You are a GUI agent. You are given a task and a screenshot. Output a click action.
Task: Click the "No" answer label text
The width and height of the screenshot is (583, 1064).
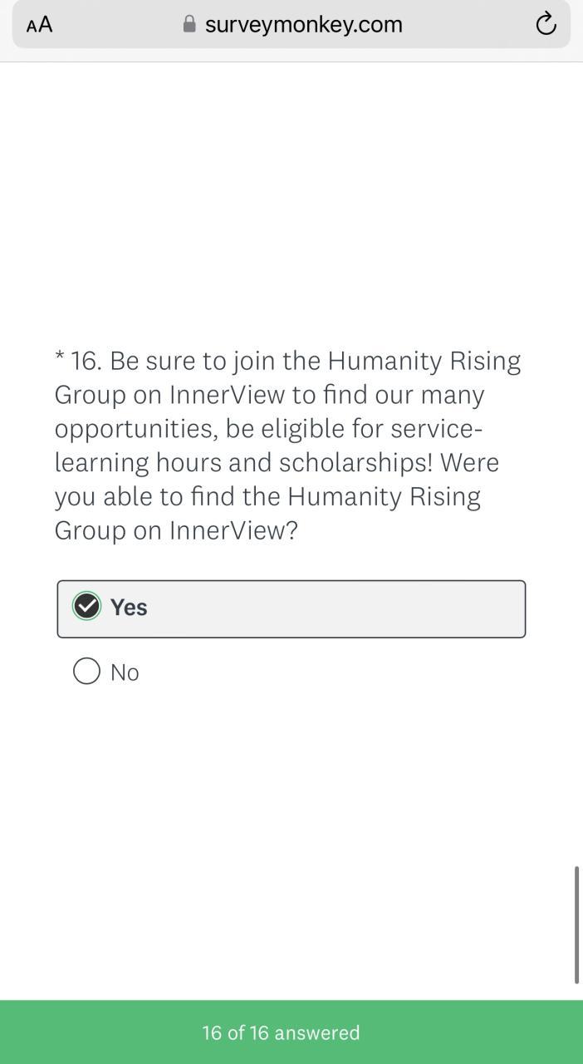click(125, 672)
